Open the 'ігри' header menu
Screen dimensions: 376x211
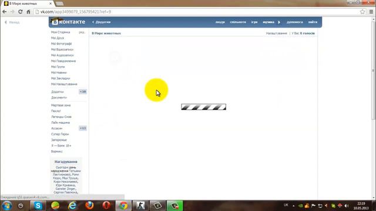pos(254,22)
